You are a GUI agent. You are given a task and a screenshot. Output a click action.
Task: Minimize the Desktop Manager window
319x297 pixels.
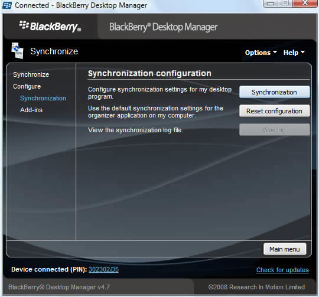(270, 4)
